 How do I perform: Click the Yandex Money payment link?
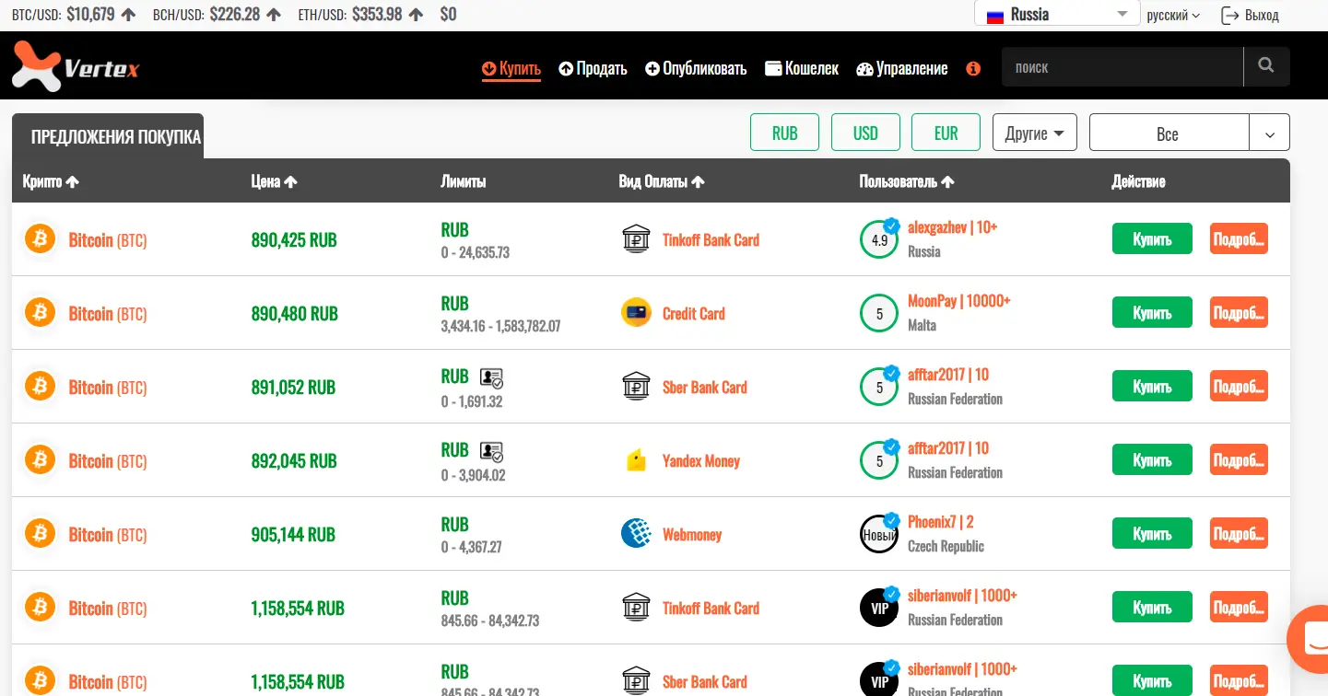pyautogui.click(x=701, y=461)
